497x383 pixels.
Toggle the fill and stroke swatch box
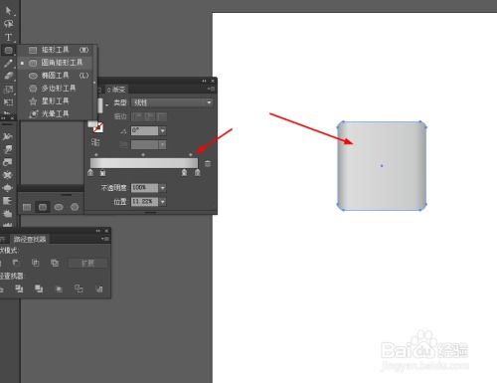tap(95, 126)
